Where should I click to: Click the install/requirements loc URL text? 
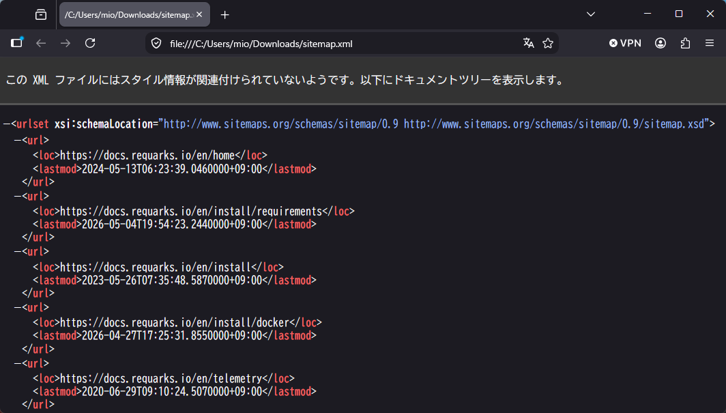[191, 212]
